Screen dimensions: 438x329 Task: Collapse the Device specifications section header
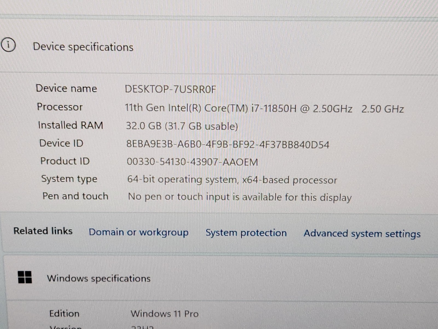tap(219, 47)
